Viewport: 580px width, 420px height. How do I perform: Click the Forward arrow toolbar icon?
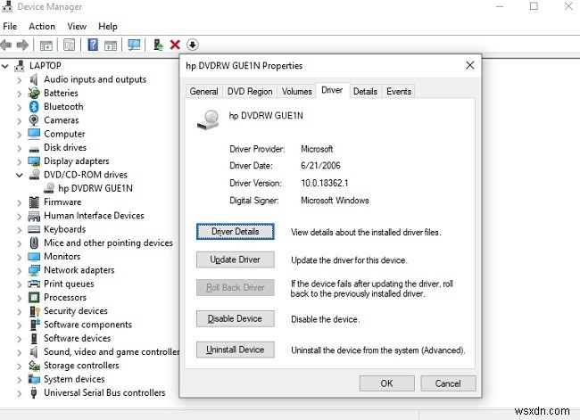[22, 45]
